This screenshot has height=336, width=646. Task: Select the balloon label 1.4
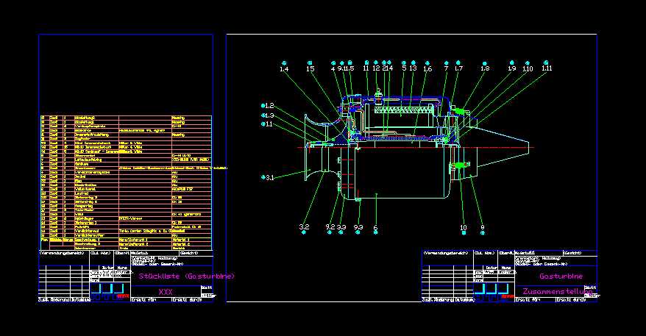pyautogui.click(x=284, y=69)
